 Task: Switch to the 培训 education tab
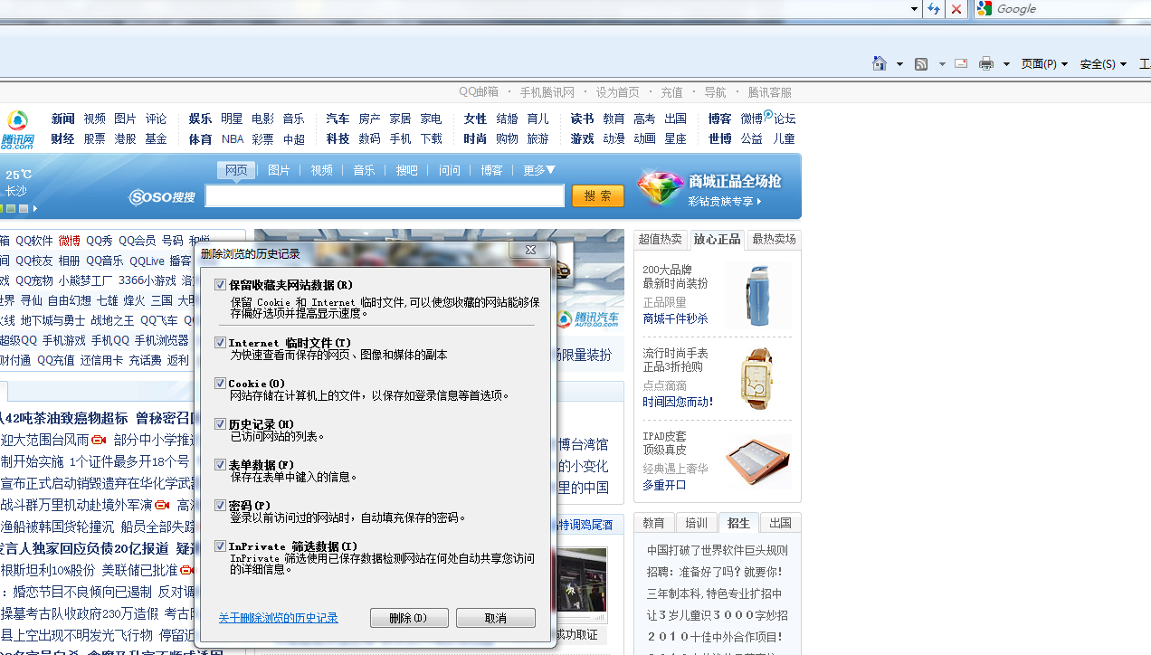pyautogui.click(x=697, y=523)
